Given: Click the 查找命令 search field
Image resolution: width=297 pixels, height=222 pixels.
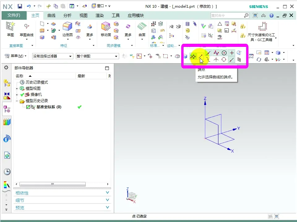Looking at the screenshot, I should pyautogui.click(x=227, y=15).
